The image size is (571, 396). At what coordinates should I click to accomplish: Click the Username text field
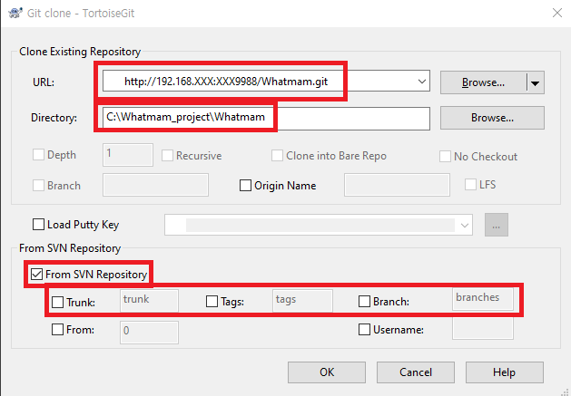tap(483, 328)
